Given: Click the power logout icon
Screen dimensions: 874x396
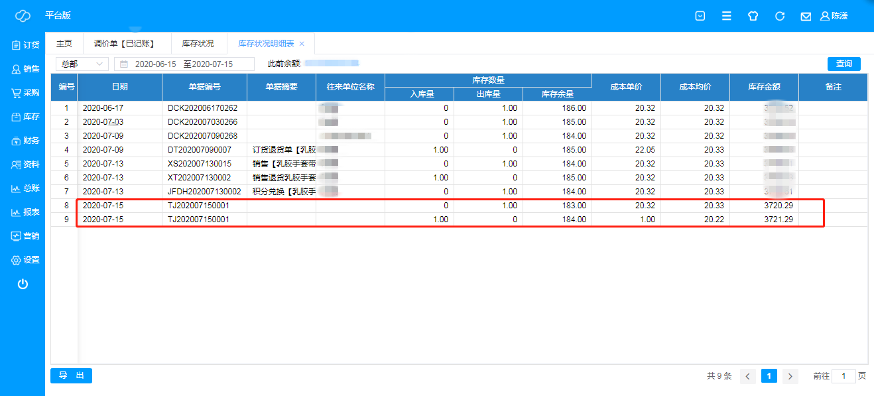Looking at the screenshot, I should coord(23,284).
